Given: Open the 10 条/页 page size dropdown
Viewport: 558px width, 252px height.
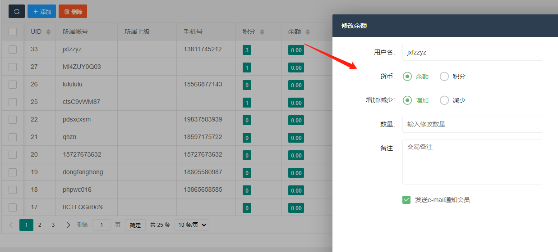Looking at the screenshot, I should click(x=191, y=225).
